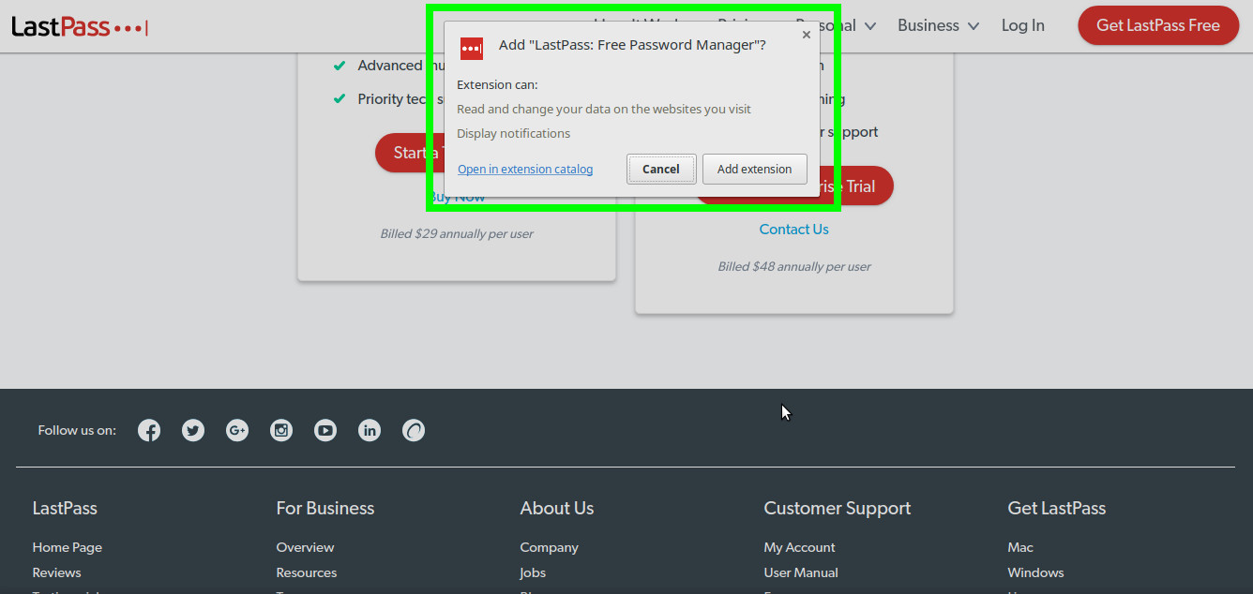This screenshot has width=1253, height=594.
Task: Click the 'Display notifications' permission text
Action: (514, 133)
